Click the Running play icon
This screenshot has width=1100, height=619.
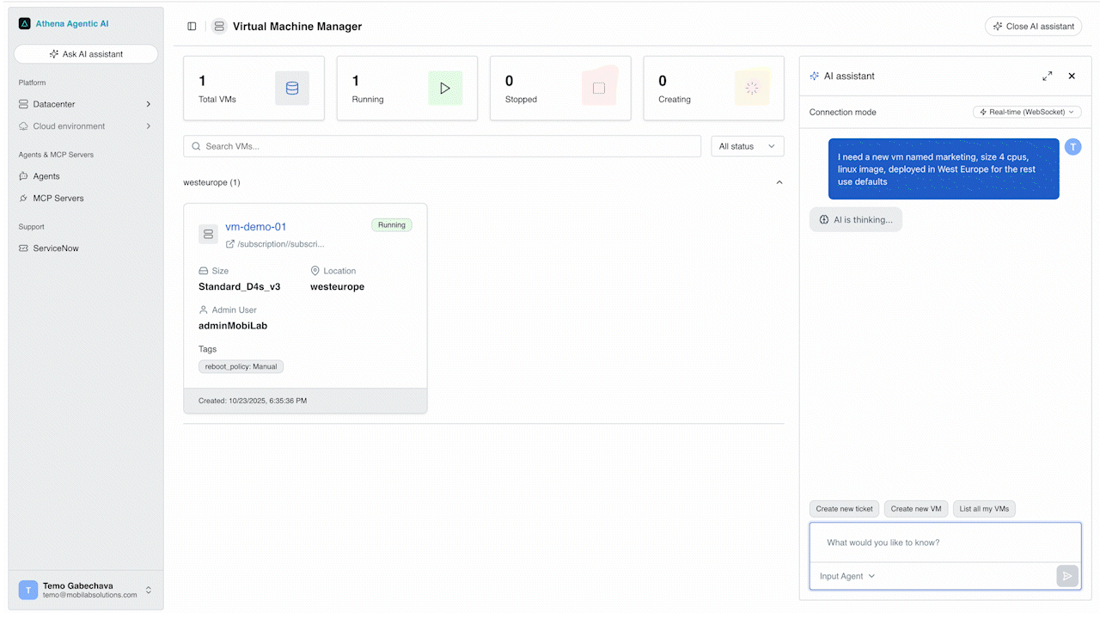pos(445,88)
